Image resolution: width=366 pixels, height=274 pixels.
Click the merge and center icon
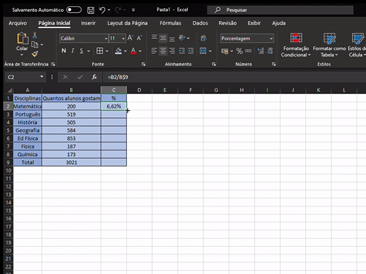coord(203,51)
